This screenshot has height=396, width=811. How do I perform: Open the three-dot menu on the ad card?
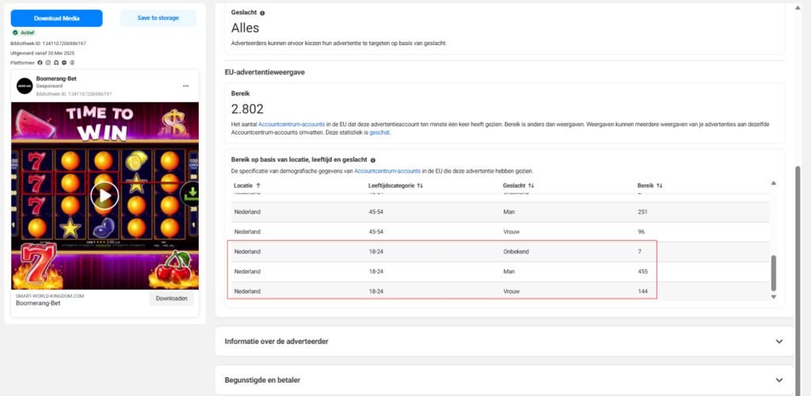(x=185, y=86)
